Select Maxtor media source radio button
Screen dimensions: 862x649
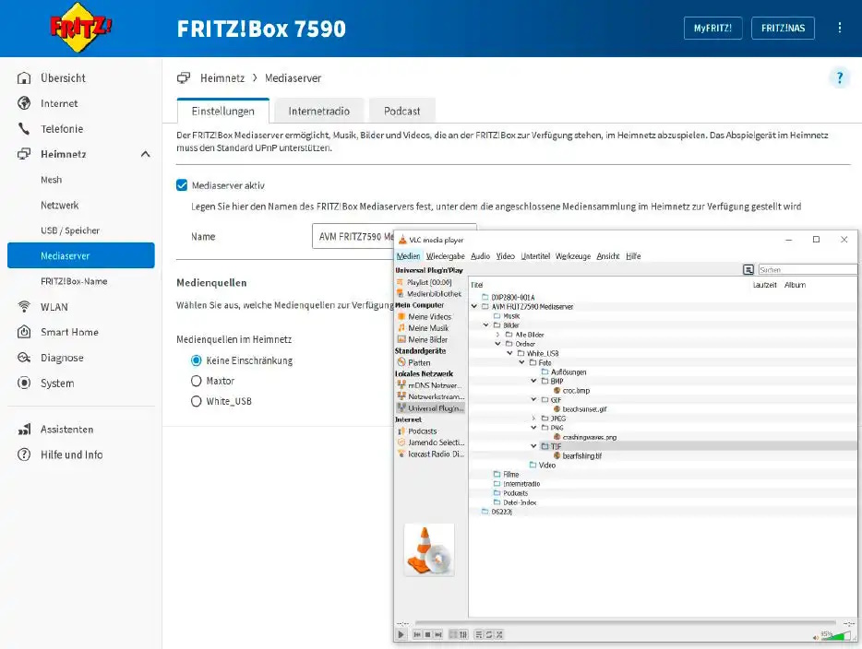coord(197,381)
